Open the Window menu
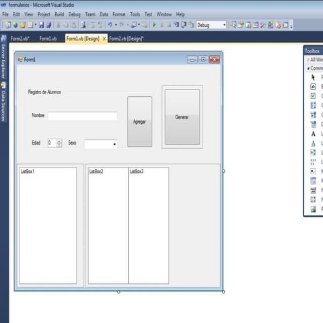 164,14
